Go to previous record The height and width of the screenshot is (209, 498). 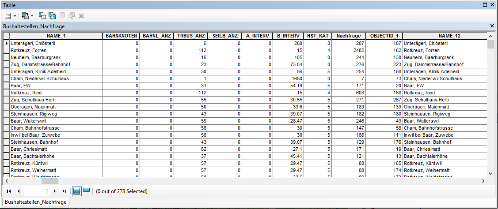click(19, 191)
